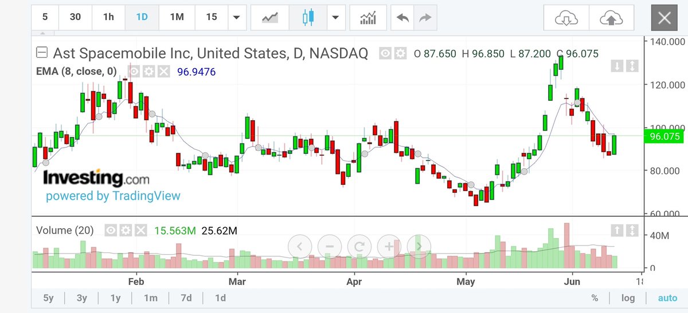This screenshot has width=688, height=313.
Task: Zoom in the chart with plus
Action: click(x=389, y=247)
